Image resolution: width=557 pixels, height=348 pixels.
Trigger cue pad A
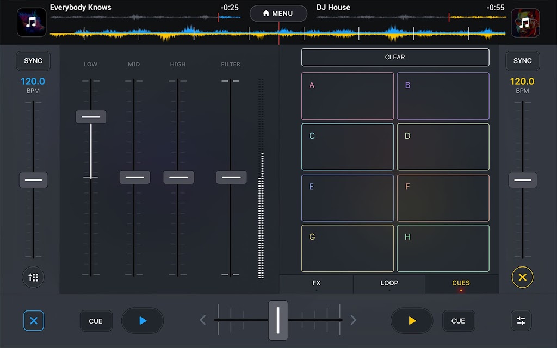coord(347,96)
